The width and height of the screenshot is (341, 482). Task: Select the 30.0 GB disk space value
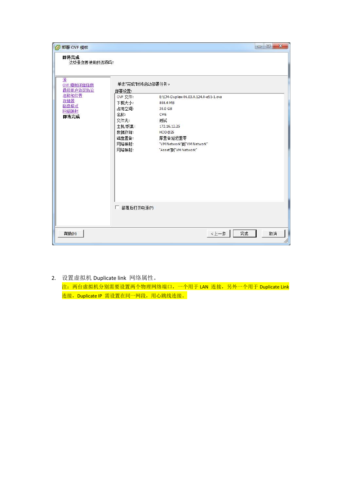click(x=166, y=109)
